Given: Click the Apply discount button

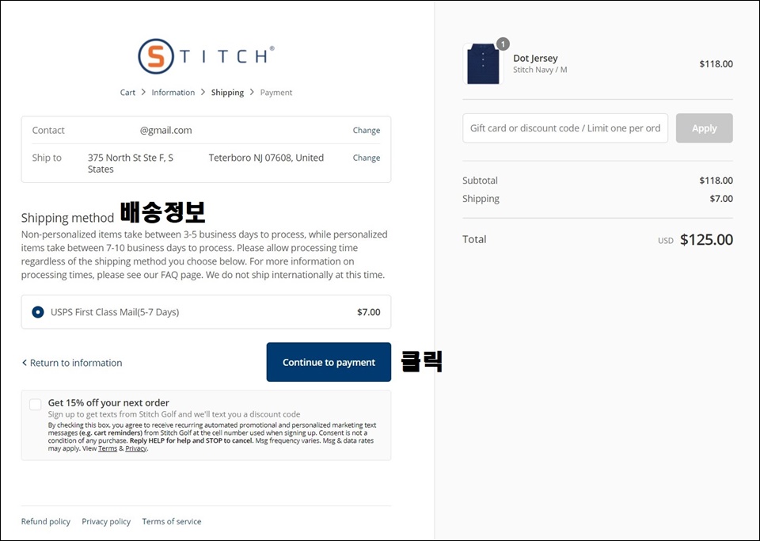Looking at the screenshot, I should [705, 128].
